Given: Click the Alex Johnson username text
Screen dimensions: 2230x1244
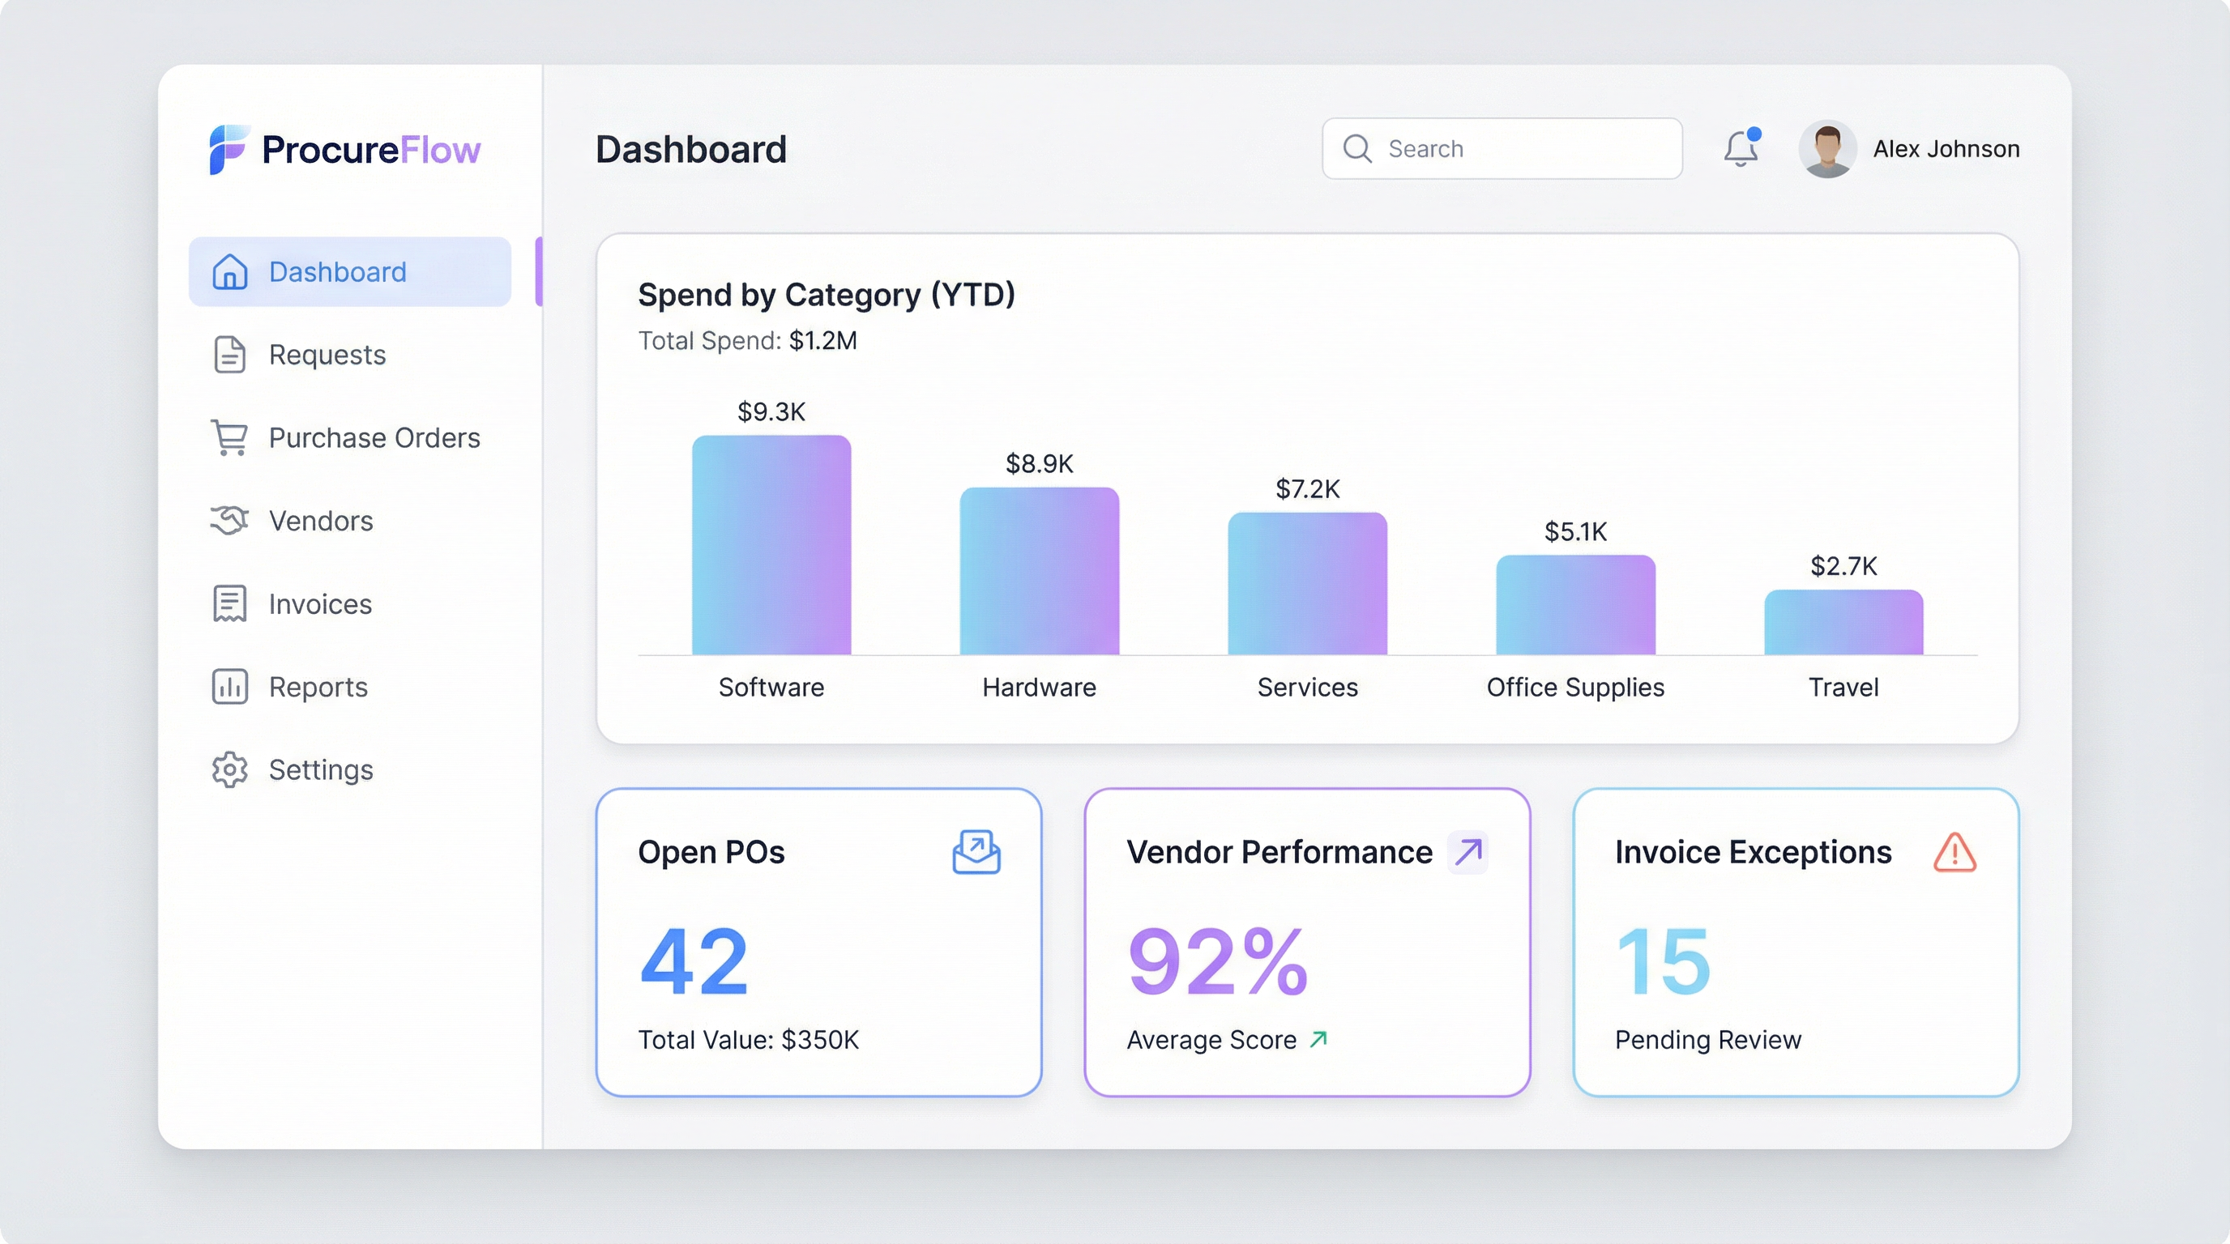Looking at the screenshot, I should [1946, 149].
